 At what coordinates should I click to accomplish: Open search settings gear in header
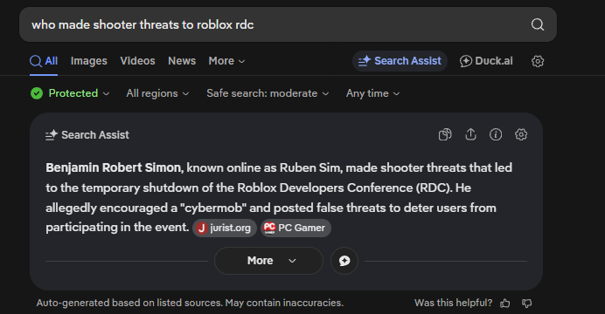(538, 61)
